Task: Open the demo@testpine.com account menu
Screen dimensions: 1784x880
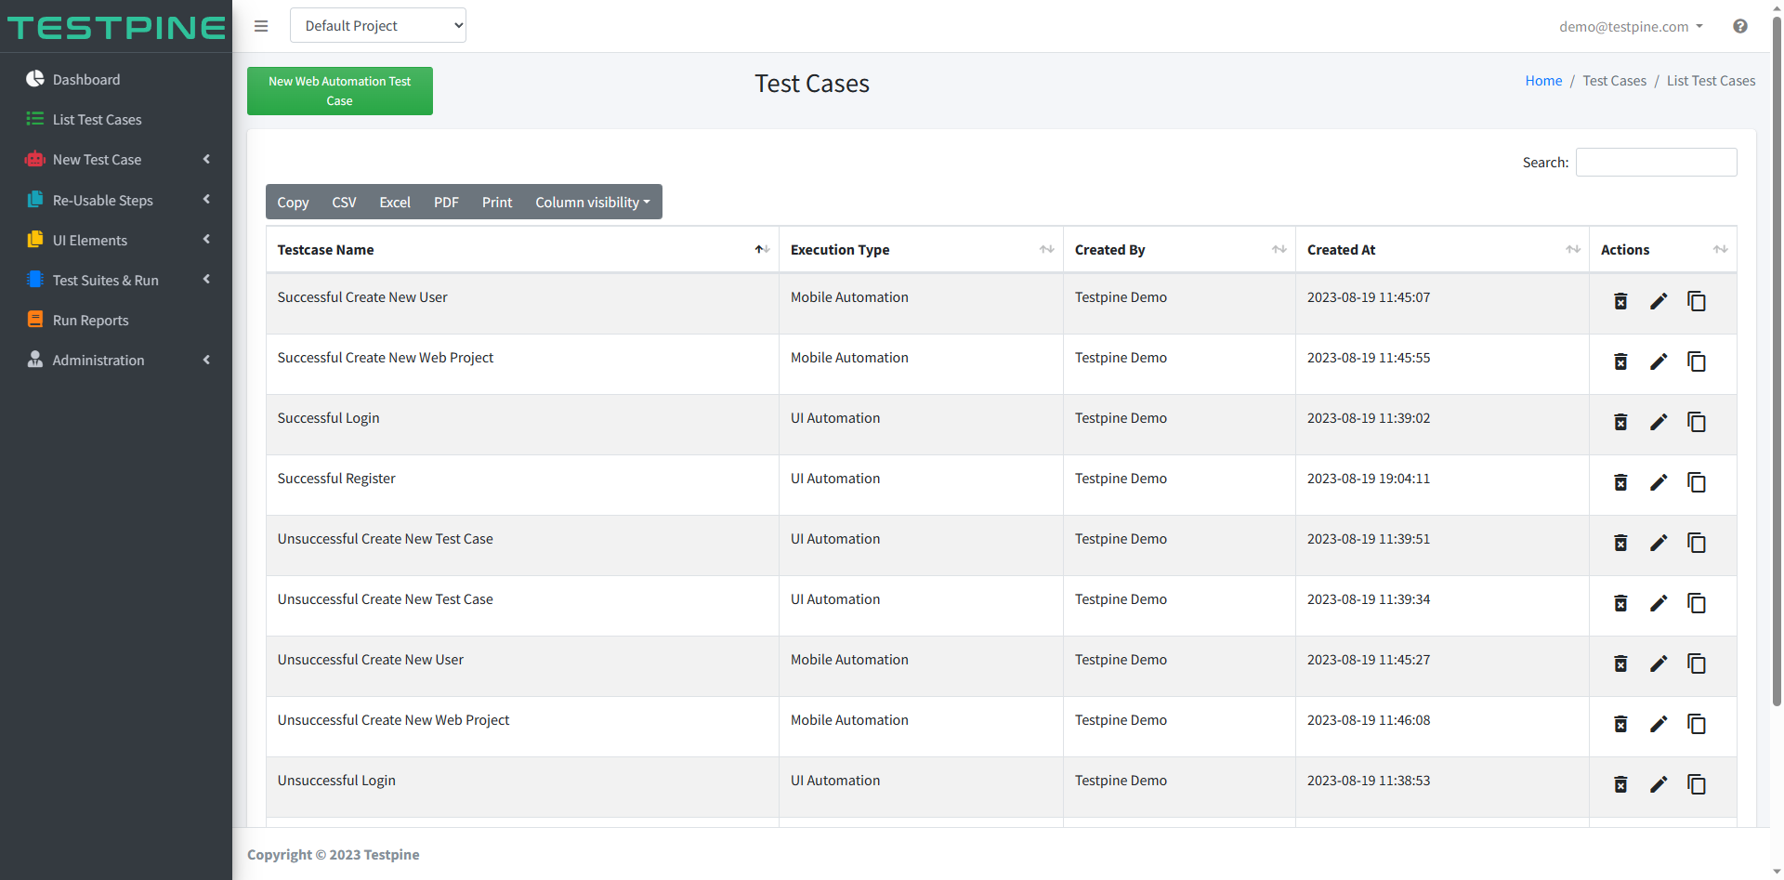Action: [1631, 26]
